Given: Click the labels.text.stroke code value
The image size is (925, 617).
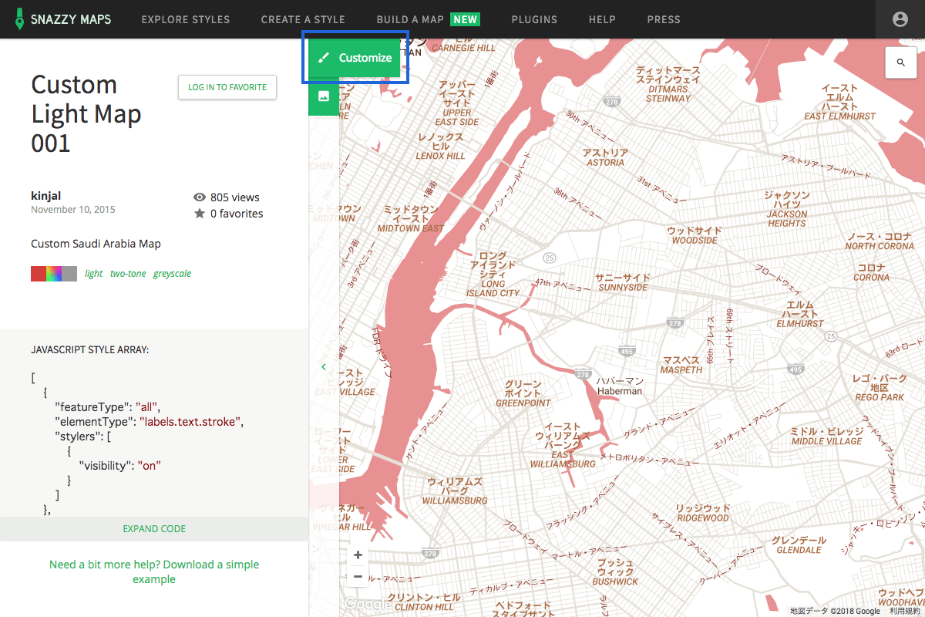Looking at the screenshot, I should (x=191, y=421).
